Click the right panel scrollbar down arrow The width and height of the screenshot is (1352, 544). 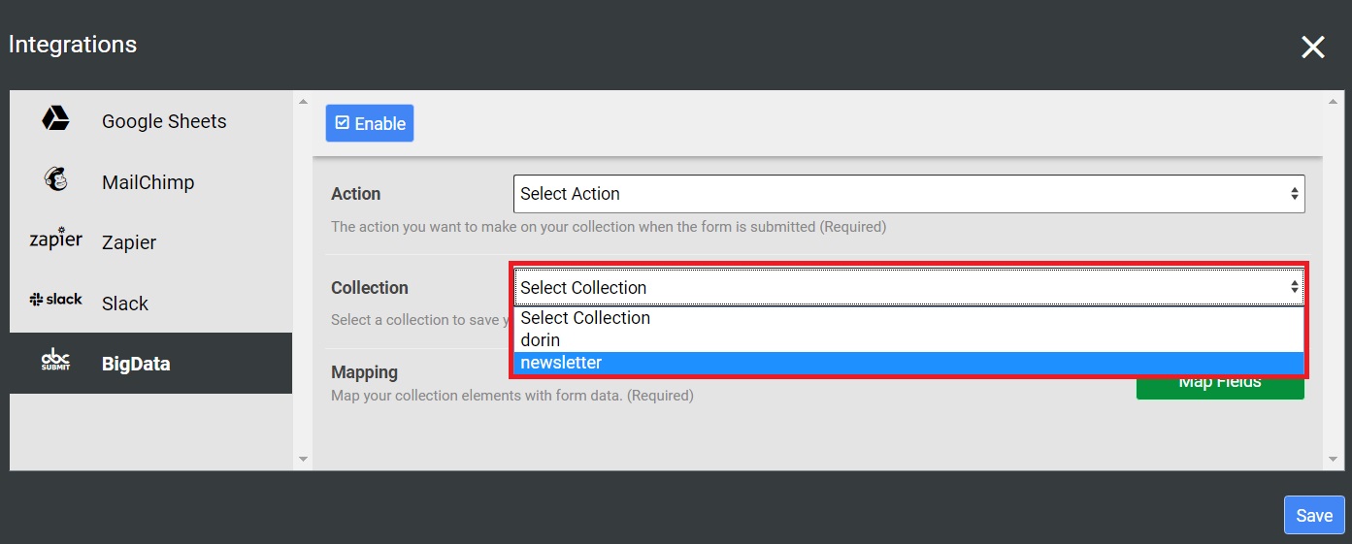[1336, 459]
